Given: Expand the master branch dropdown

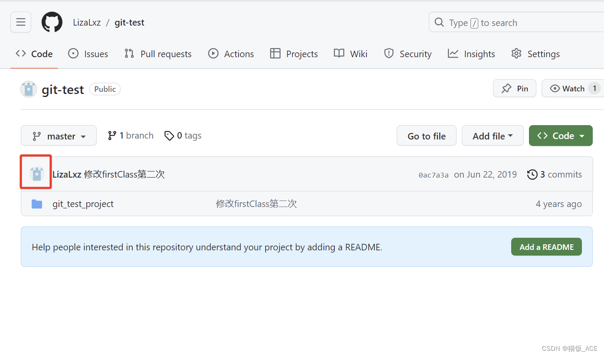Looking at the screenshot, I should 59,136.
